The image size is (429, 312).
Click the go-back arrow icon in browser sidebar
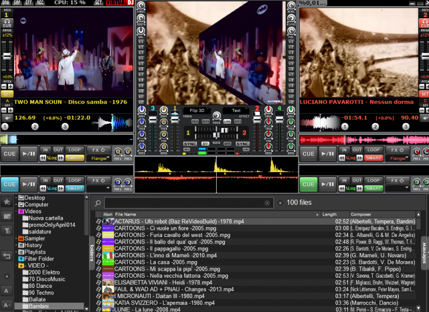7,256
